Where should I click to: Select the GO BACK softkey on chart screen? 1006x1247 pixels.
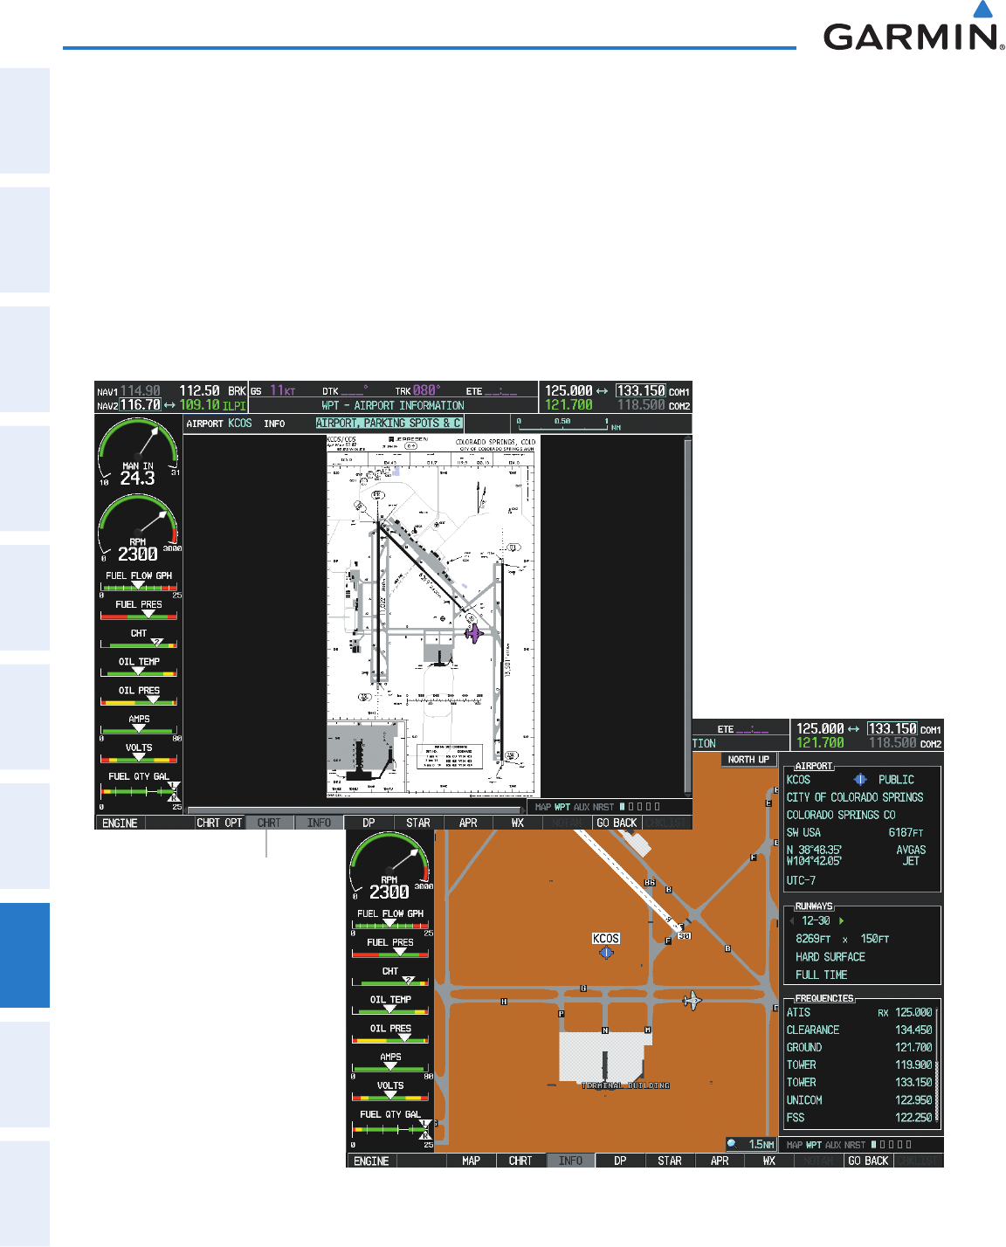pos(617,823)
